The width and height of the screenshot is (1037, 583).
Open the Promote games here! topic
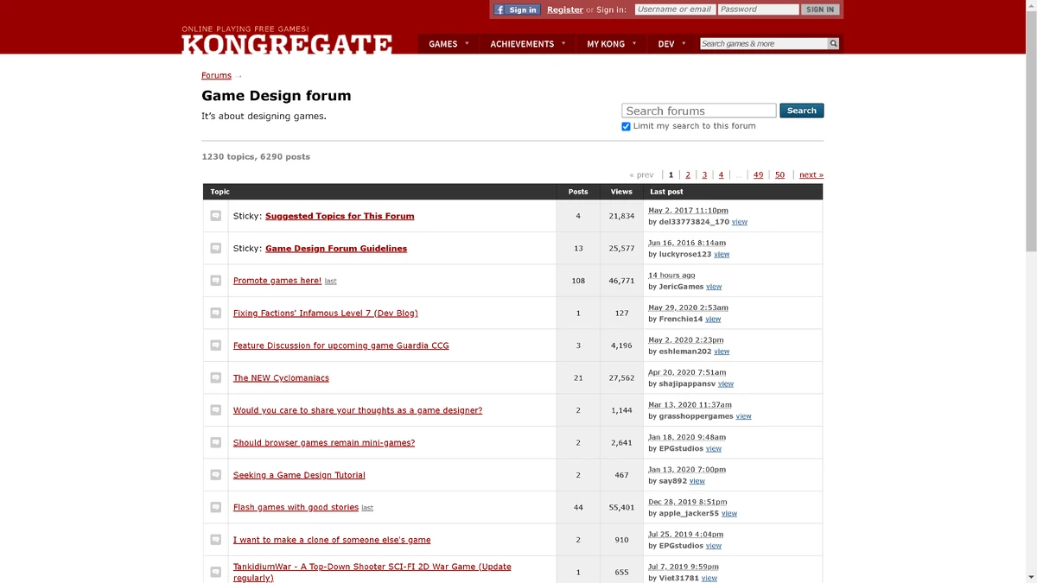pyautogui.click(x=277, y=280)
